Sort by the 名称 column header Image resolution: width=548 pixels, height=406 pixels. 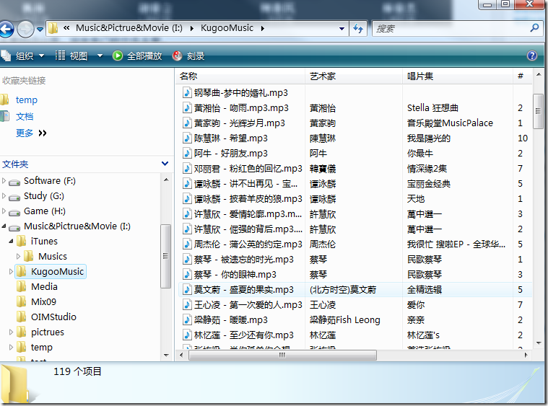click(x=240, y=76)
